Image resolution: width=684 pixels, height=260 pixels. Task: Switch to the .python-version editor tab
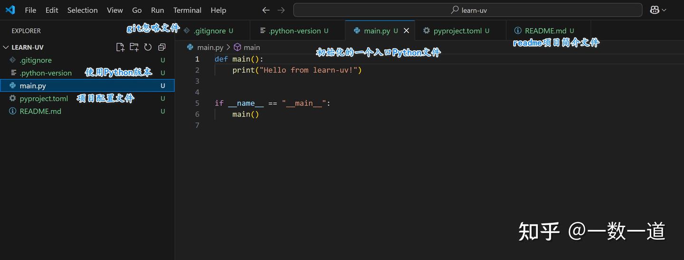coord(297,30)
